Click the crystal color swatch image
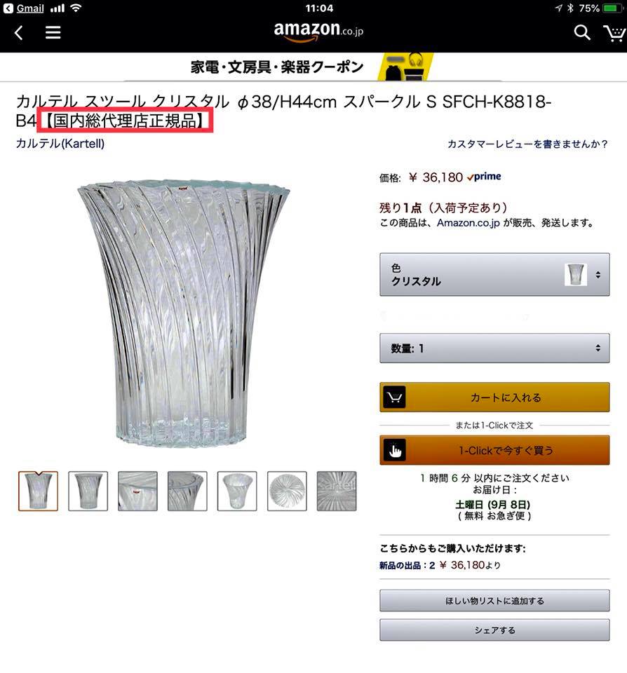This screenshot has height=673, width=627. 576,275
